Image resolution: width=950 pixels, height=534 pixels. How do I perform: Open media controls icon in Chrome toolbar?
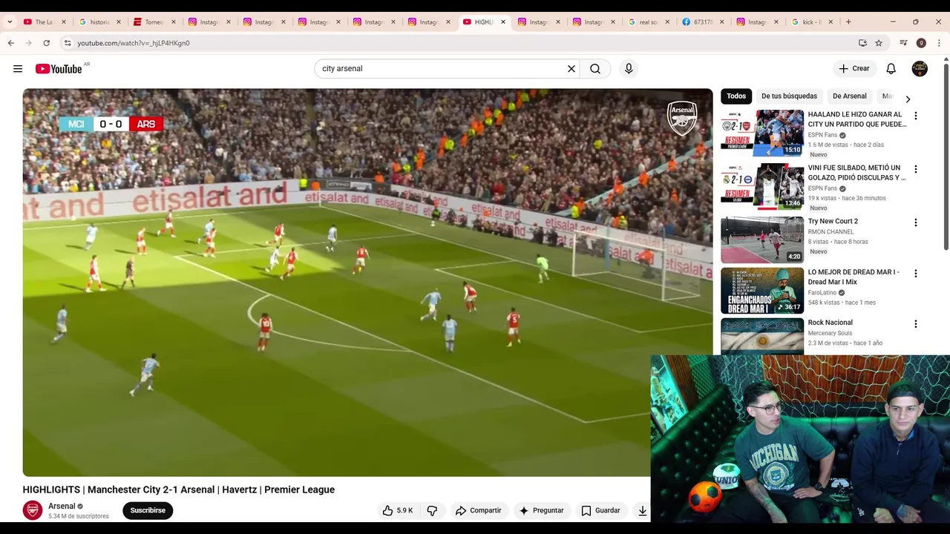903,43
